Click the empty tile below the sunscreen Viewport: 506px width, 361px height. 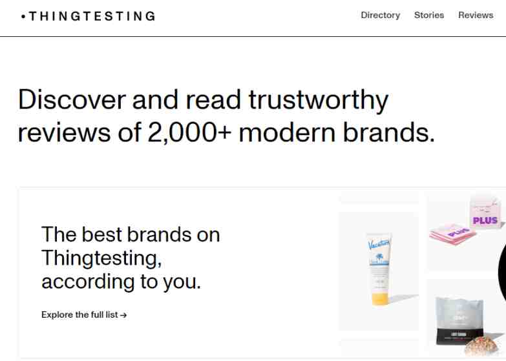(x=379, y=347)
